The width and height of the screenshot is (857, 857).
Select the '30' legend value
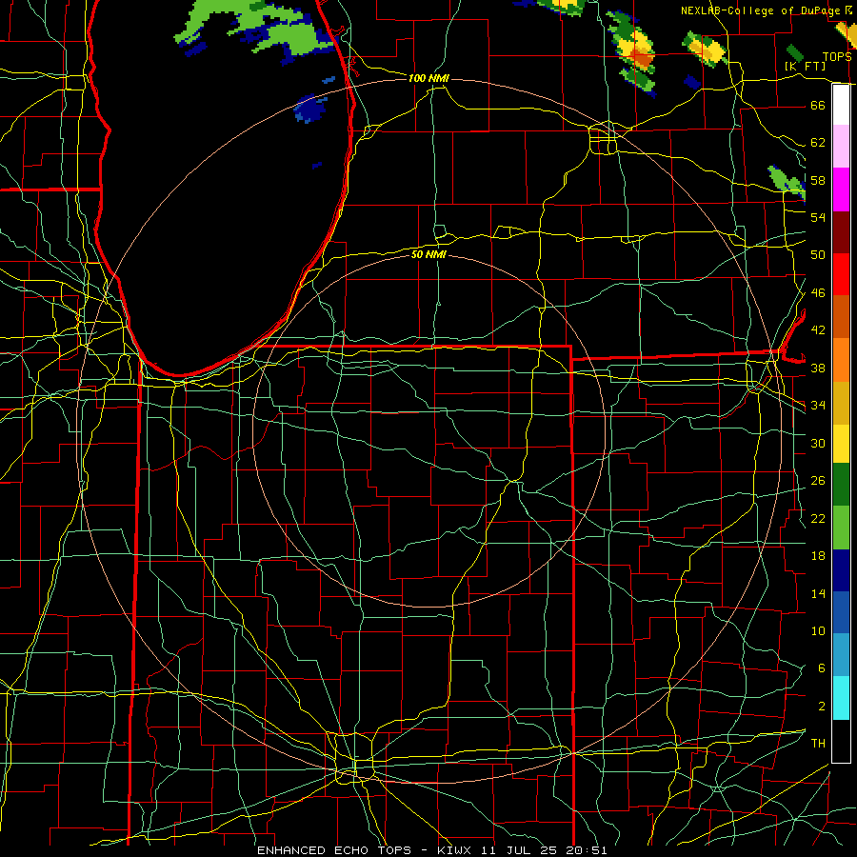tap(818, 443)
